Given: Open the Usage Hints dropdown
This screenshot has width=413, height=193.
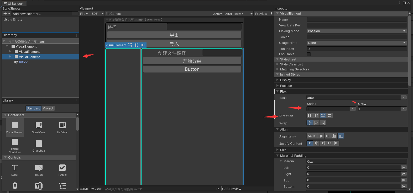Looking at the screenshot, I should click(357, 43).
